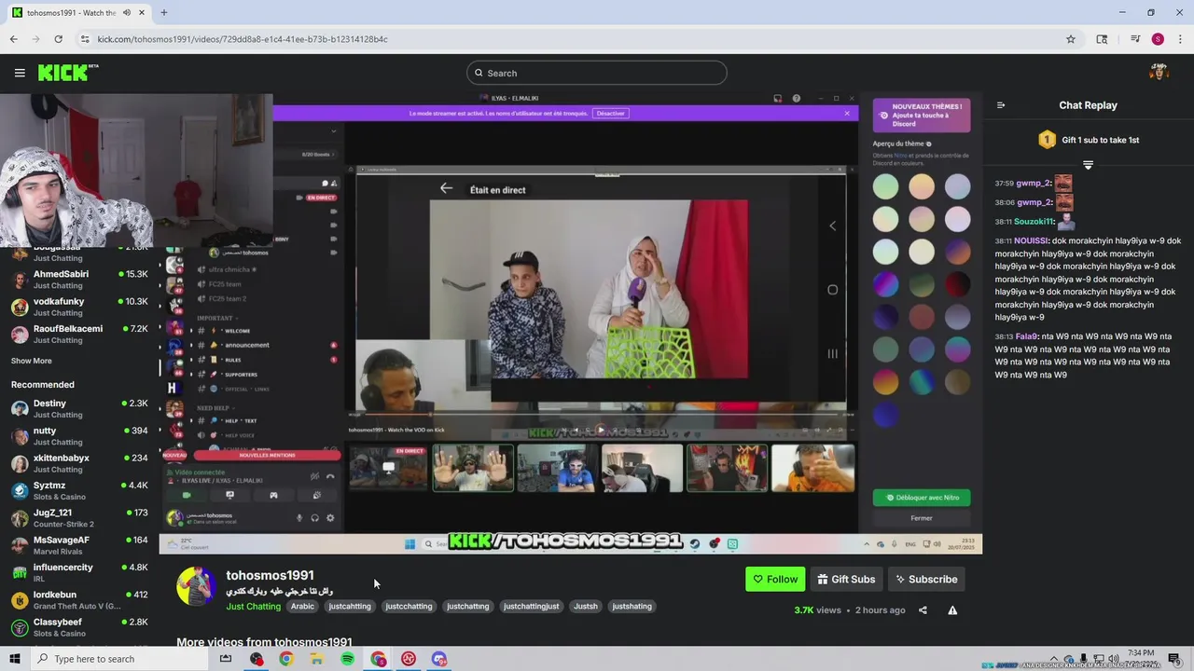
Task: Open Spotify from the taskbar
Action: click(347, 659)
